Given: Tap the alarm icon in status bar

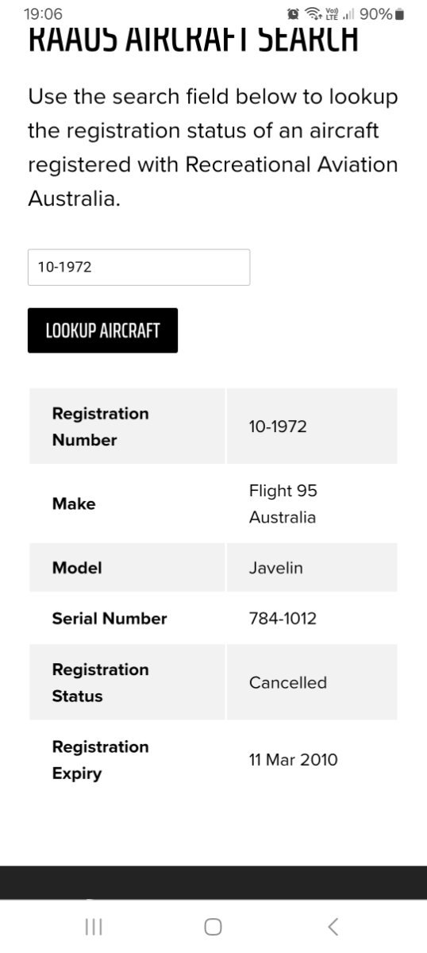Looking at the screenshot, I should (x=293, y=14).
